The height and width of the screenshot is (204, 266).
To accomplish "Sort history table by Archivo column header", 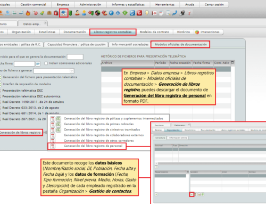I will point(128,63).
